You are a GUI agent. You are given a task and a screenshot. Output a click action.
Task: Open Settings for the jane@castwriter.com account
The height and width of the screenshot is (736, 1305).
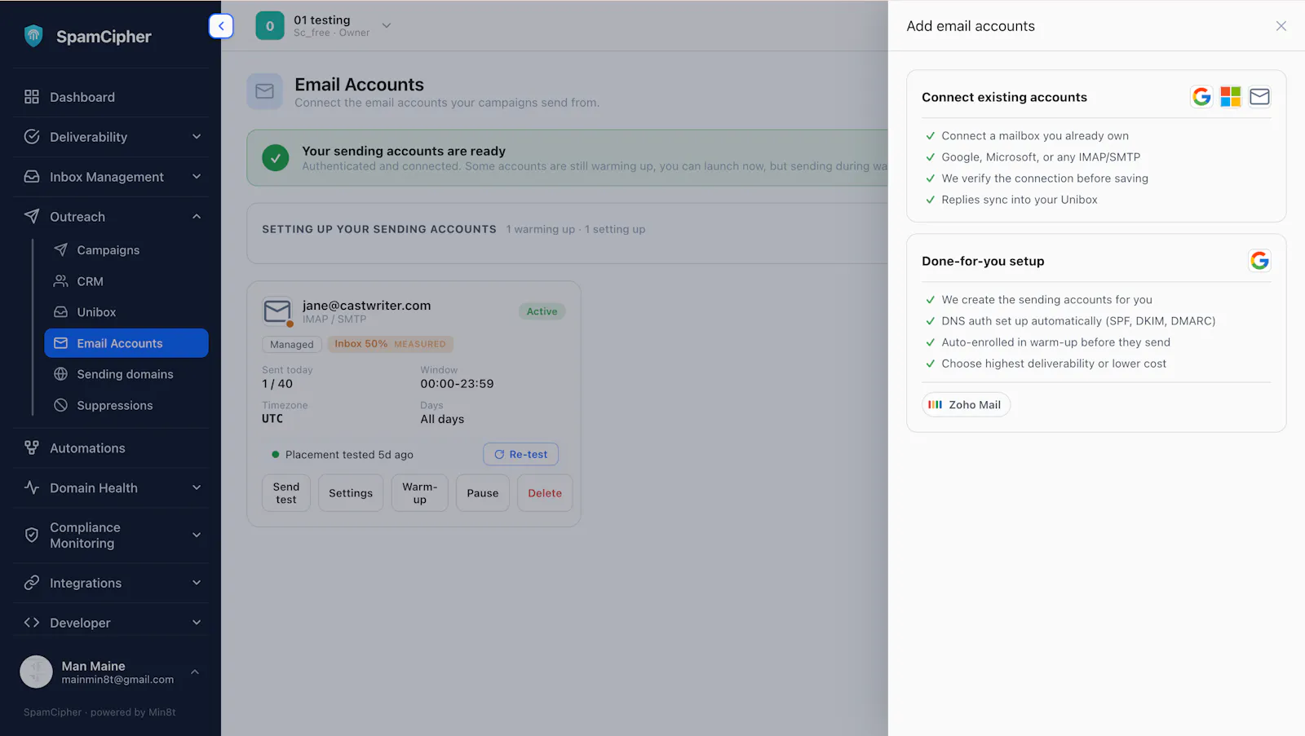click(x=351, y=493)
